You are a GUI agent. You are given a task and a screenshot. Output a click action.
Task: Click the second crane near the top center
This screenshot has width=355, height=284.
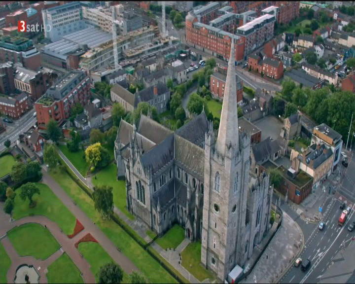(164, 20)
